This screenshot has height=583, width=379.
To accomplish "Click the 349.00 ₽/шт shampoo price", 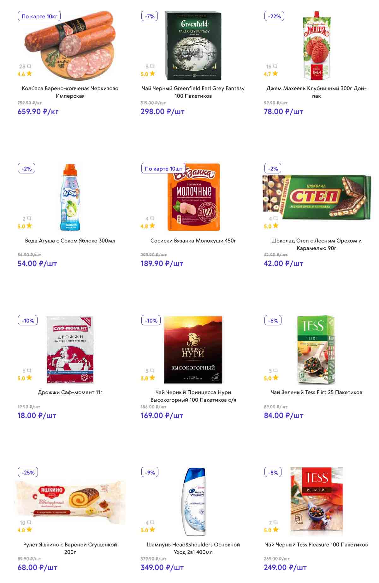I will 162,568.
